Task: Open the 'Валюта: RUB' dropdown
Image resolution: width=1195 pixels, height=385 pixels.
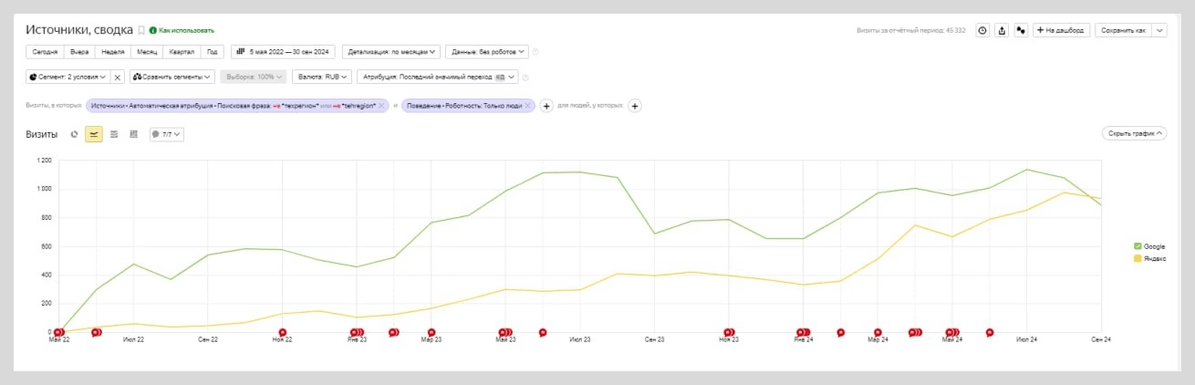Action: [x=325, y=78]
